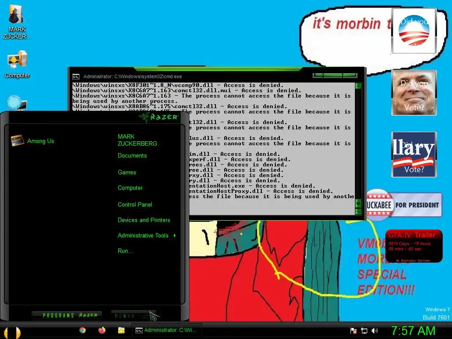Viewport: 452px width, 339px height.
Task: Click the Obama logo vote gadget
Action: click(x=414, y=30)
